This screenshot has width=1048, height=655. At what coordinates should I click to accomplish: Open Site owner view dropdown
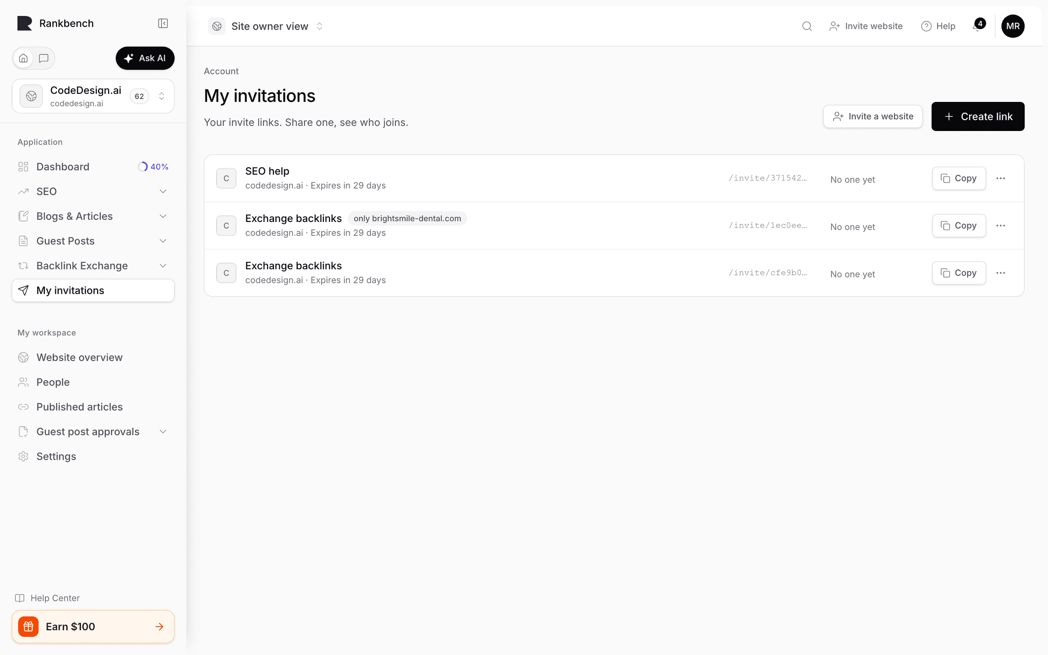point(267,26)
